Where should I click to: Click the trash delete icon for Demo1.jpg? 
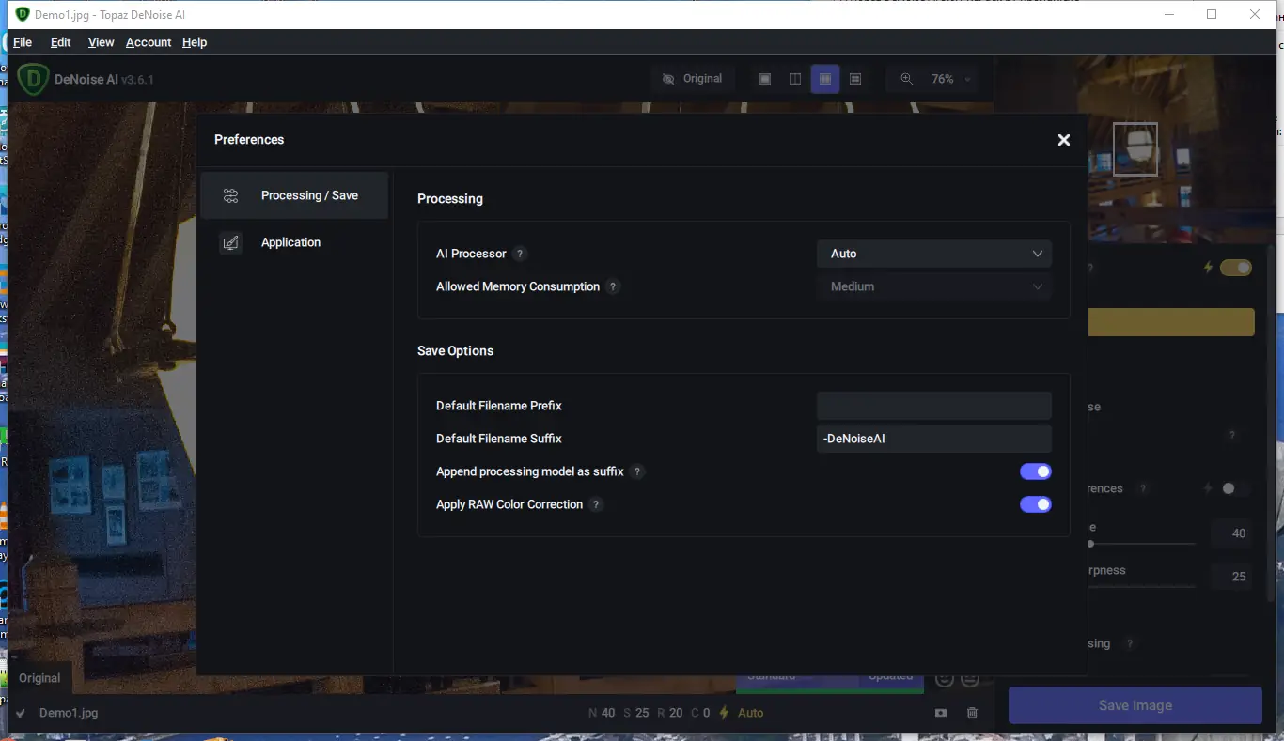click(972, 713)
